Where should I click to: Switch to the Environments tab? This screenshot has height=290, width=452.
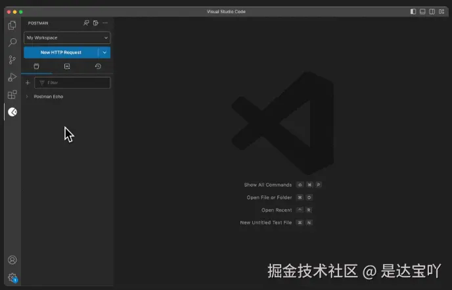pos(67,66)
